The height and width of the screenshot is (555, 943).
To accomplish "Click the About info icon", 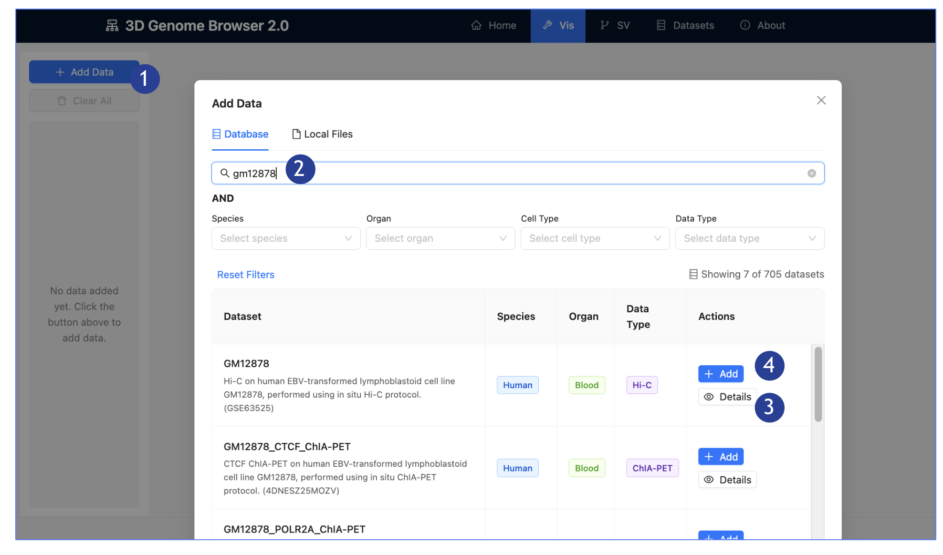I will tap(744, 25).
